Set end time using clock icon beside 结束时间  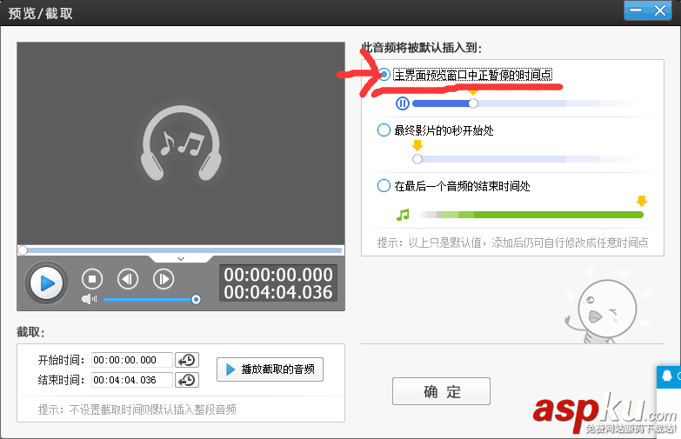[187, 380]
